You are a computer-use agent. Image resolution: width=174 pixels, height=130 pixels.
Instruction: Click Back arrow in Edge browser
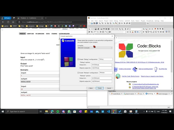pos(3,22)
